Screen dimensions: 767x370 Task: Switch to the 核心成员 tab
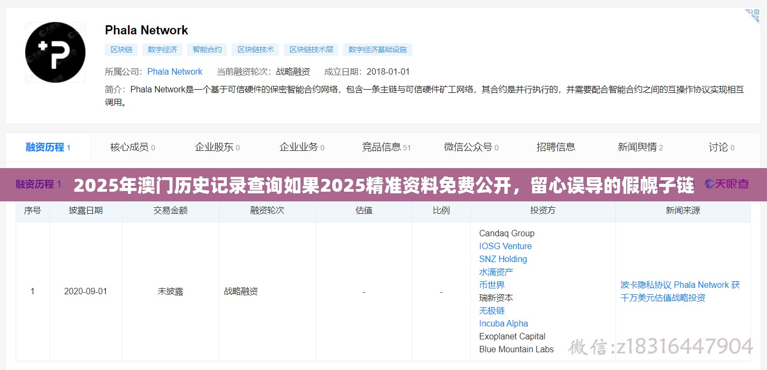pyautogui.click(x=133, y=147)
